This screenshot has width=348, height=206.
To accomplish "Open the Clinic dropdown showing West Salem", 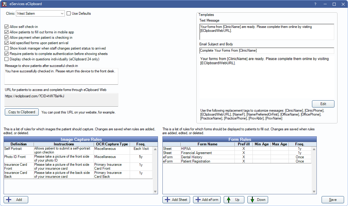I will [40, 14].
